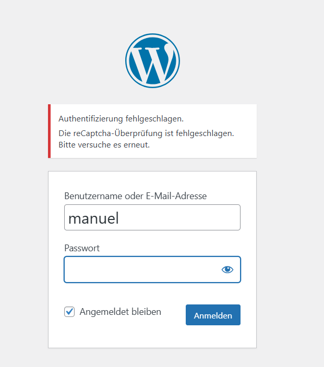Click the Authentifizierung fehlgeschlagen message
The height and width of the screenshot is (367, 324).
click(x=121, y=119)
